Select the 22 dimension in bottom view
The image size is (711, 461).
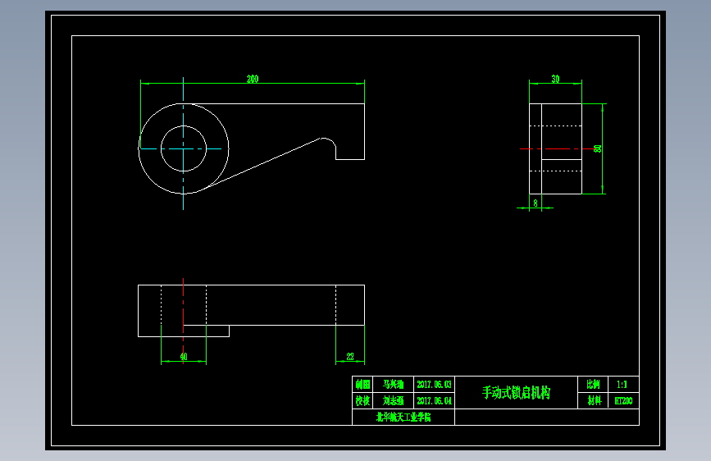[350, 357]
